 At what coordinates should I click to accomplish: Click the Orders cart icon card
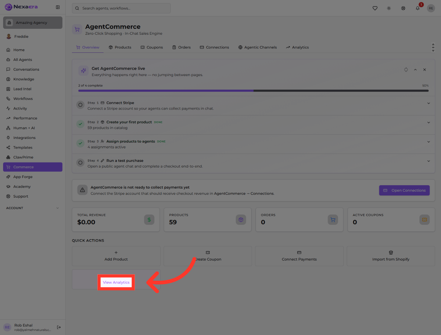pos(333,220)
